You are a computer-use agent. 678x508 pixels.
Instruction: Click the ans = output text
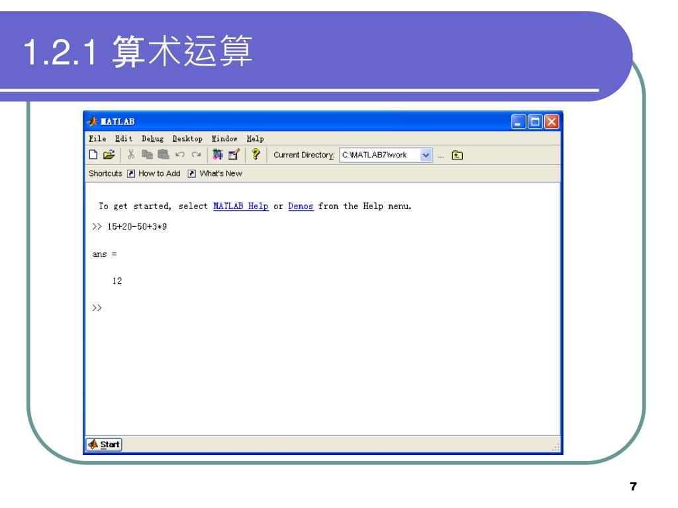pos(104,254)
